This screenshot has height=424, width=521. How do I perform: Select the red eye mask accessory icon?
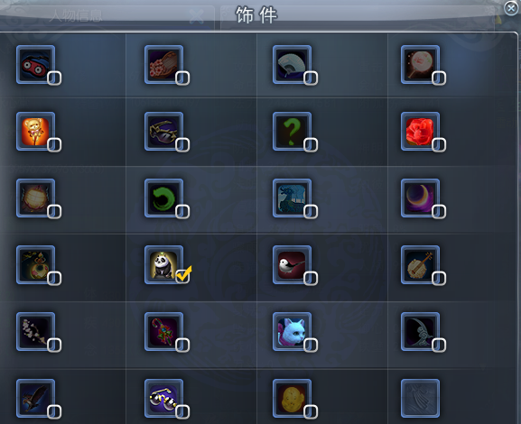coord(35,65)
